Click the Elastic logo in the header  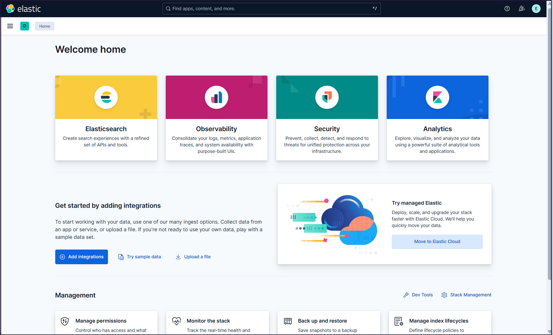point(23,9)
